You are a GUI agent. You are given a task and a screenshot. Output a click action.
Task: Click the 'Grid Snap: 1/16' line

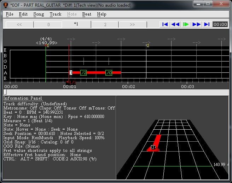[19, 142]
